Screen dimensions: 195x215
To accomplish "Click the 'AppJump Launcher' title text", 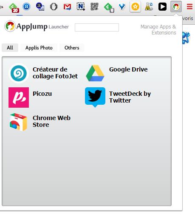I will pos(42,27).
